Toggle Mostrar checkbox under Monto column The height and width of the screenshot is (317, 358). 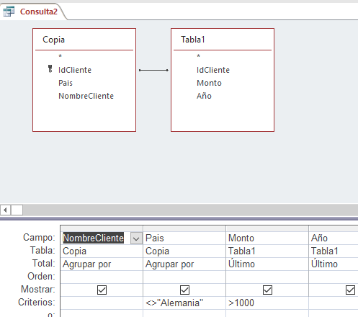[267, 290]
